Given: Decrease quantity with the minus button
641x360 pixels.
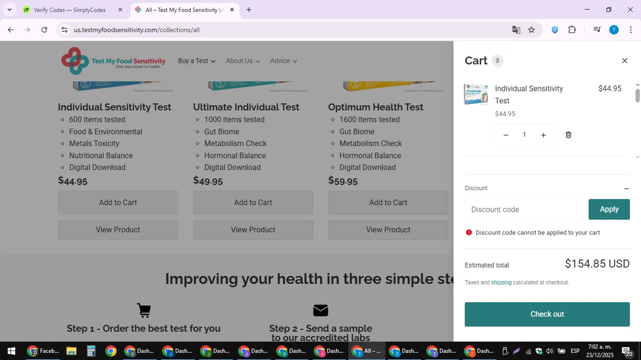Looking at the screenshot, I should point(506,135).
